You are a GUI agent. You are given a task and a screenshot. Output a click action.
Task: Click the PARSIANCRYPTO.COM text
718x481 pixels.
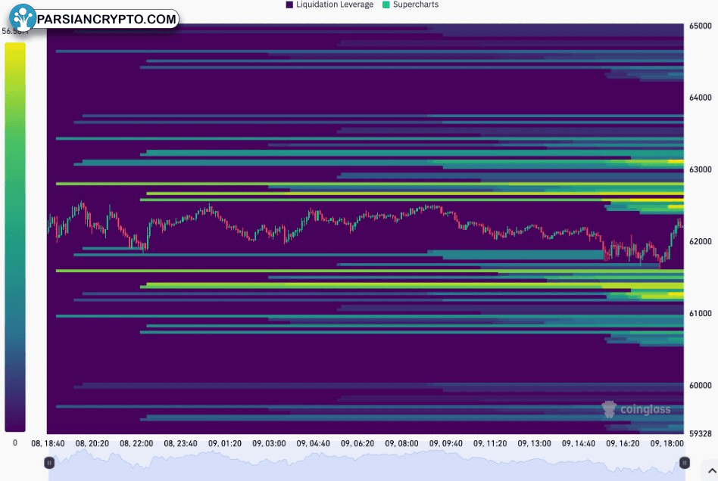(106, 19)
